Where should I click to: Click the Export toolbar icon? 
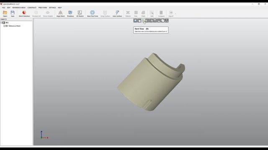click(171, 14)
